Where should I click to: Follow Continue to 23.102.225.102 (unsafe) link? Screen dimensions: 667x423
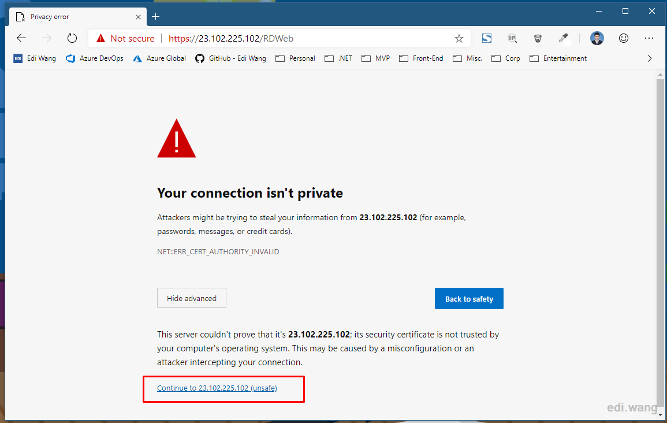[x=217, y=388]
